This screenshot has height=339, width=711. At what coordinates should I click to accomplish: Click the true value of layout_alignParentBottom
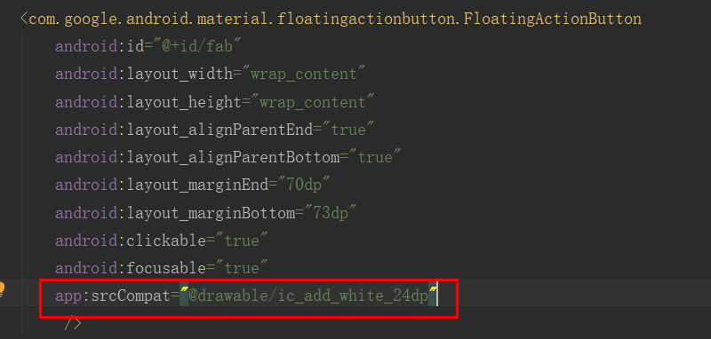click(375, 157)
